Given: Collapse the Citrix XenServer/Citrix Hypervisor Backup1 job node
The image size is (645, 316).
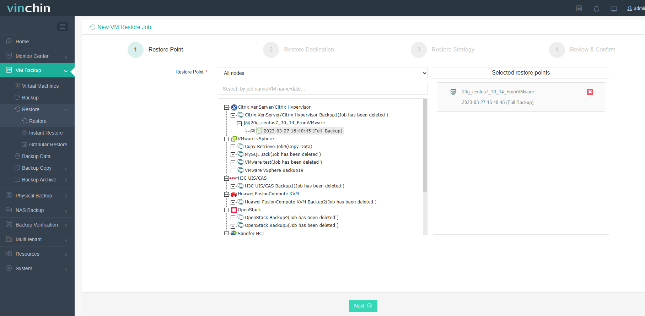Looking at the screenshot, I should pos(233,115).
